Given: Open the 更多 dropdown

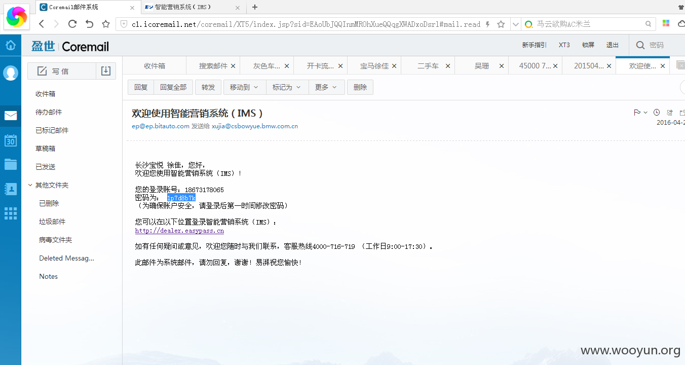Looking at the screenshot, I should [327, 87].
